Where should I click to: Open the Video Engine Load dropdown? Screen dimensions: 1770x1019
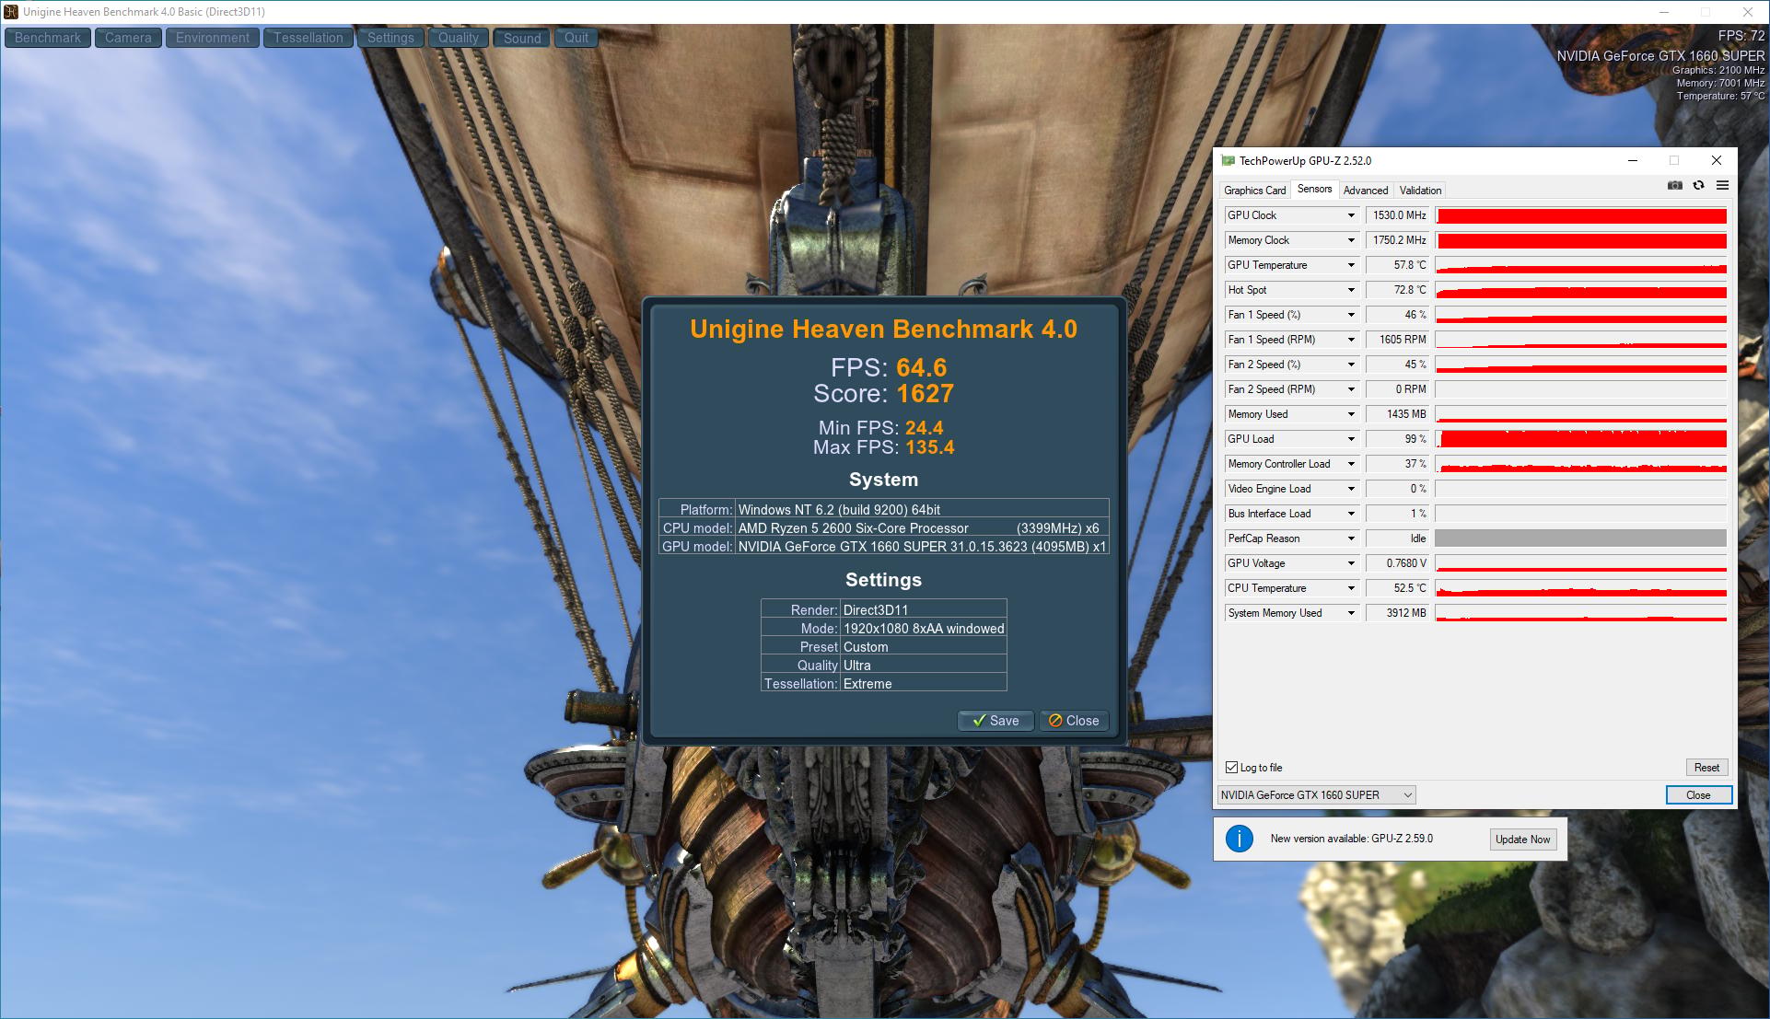pos(1351,489)
